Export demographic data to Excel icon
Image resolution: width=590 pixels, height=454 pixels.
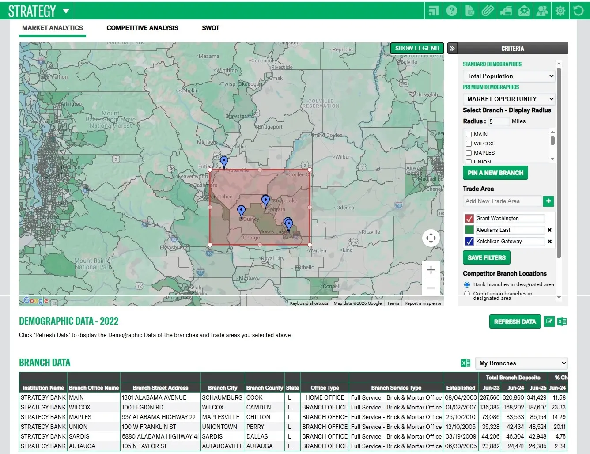[x=562, y=322]
